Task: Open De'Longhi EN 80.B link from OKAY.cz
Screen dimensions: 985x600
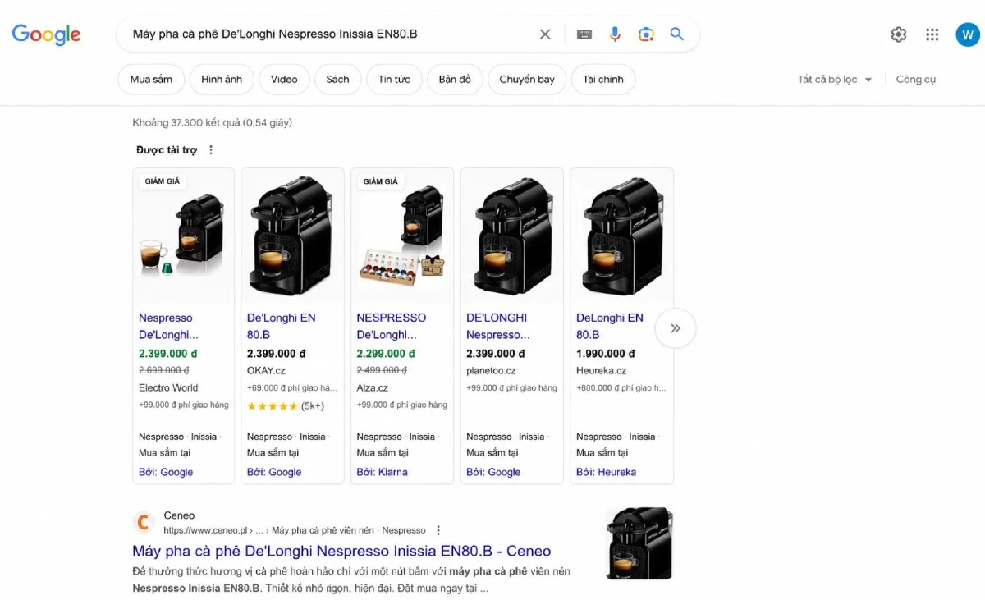Action: click(282, 326)
